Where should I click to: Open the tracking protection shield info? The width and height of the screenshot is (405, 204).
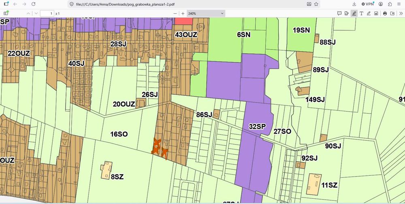pos(72,4)
